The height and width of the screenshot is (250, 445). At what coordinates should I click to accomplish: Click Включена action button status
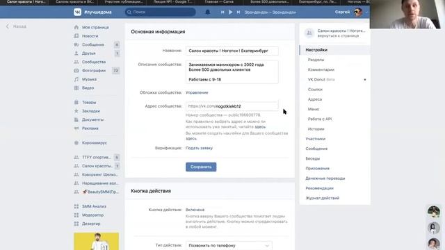195,210
